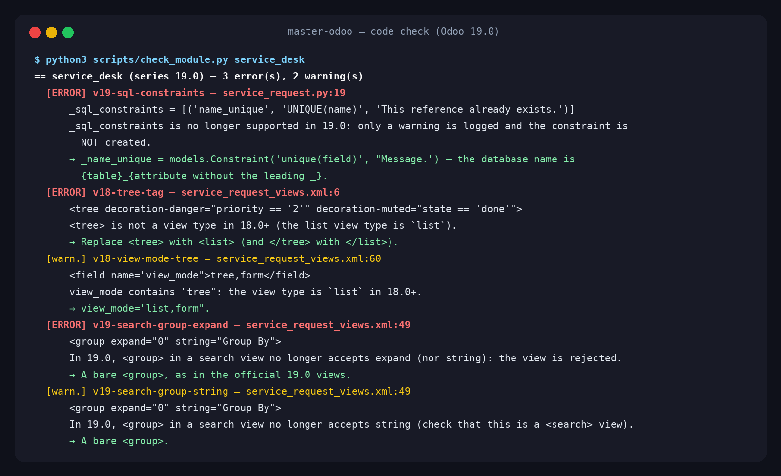Click the models.Constraint suggestion line
The image size is (781, 476).
click(322, 159)
